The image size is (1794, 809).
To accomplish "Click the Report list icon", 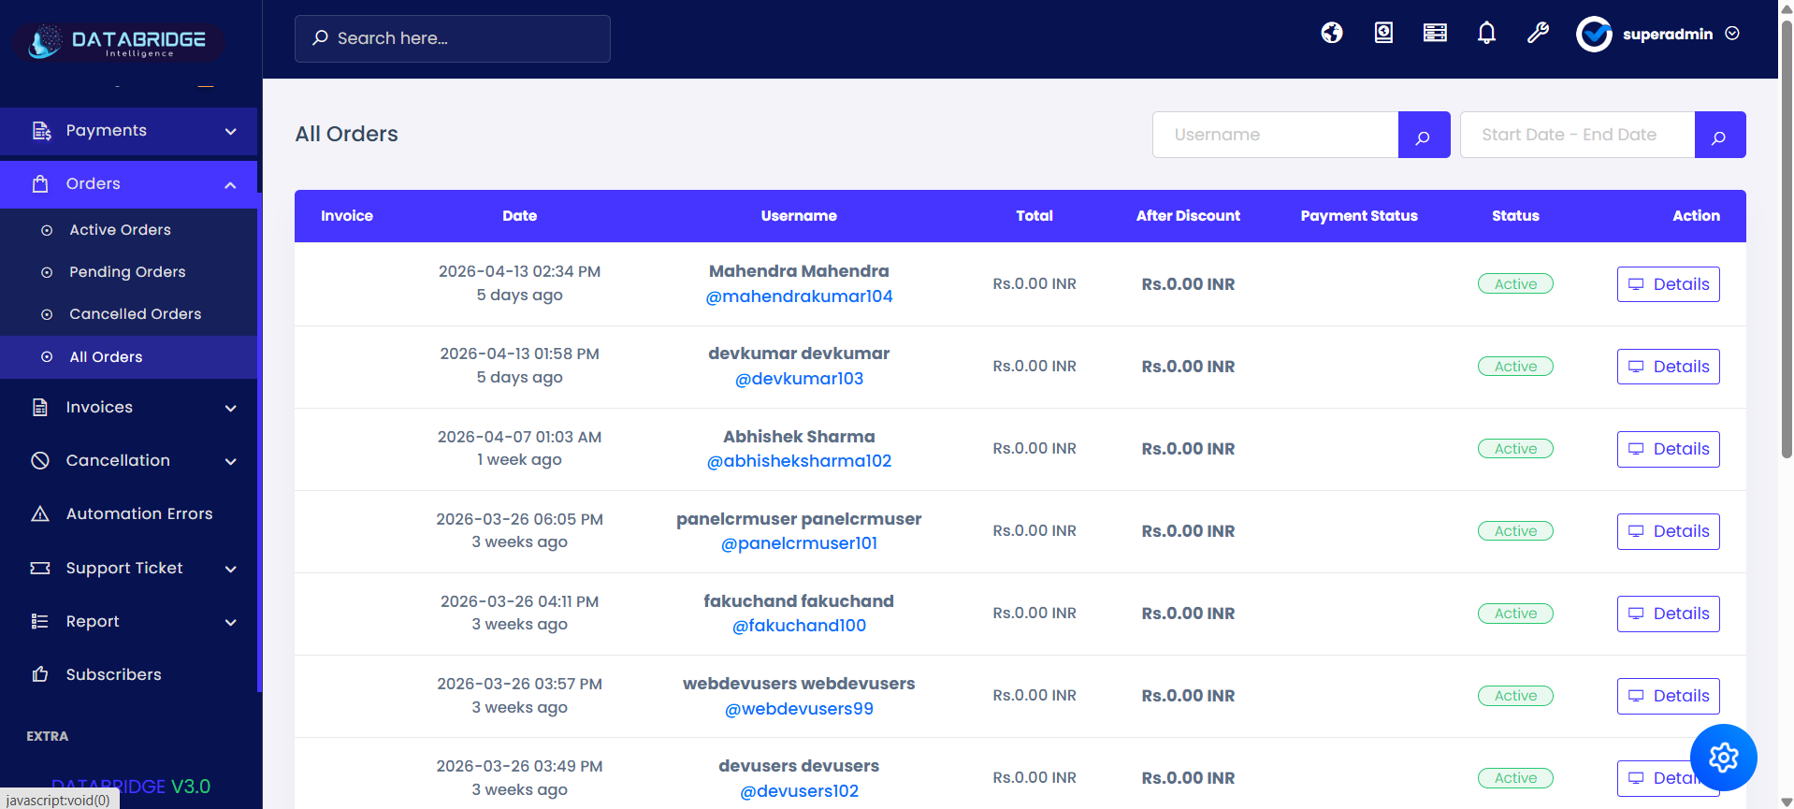I will coord(40,621).
